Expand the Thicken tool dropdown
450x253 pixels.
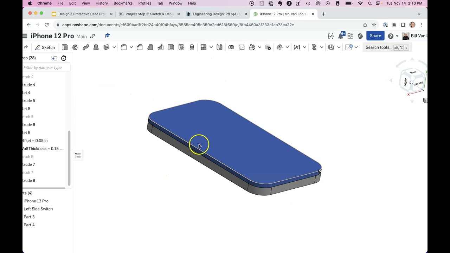tap(114, 47)
